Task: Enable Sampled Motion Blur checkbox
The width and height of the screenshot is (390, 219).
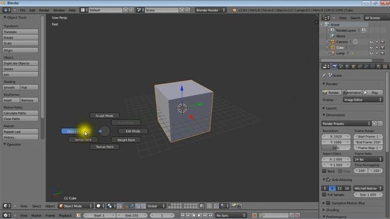Action: (x=328, y=203)
